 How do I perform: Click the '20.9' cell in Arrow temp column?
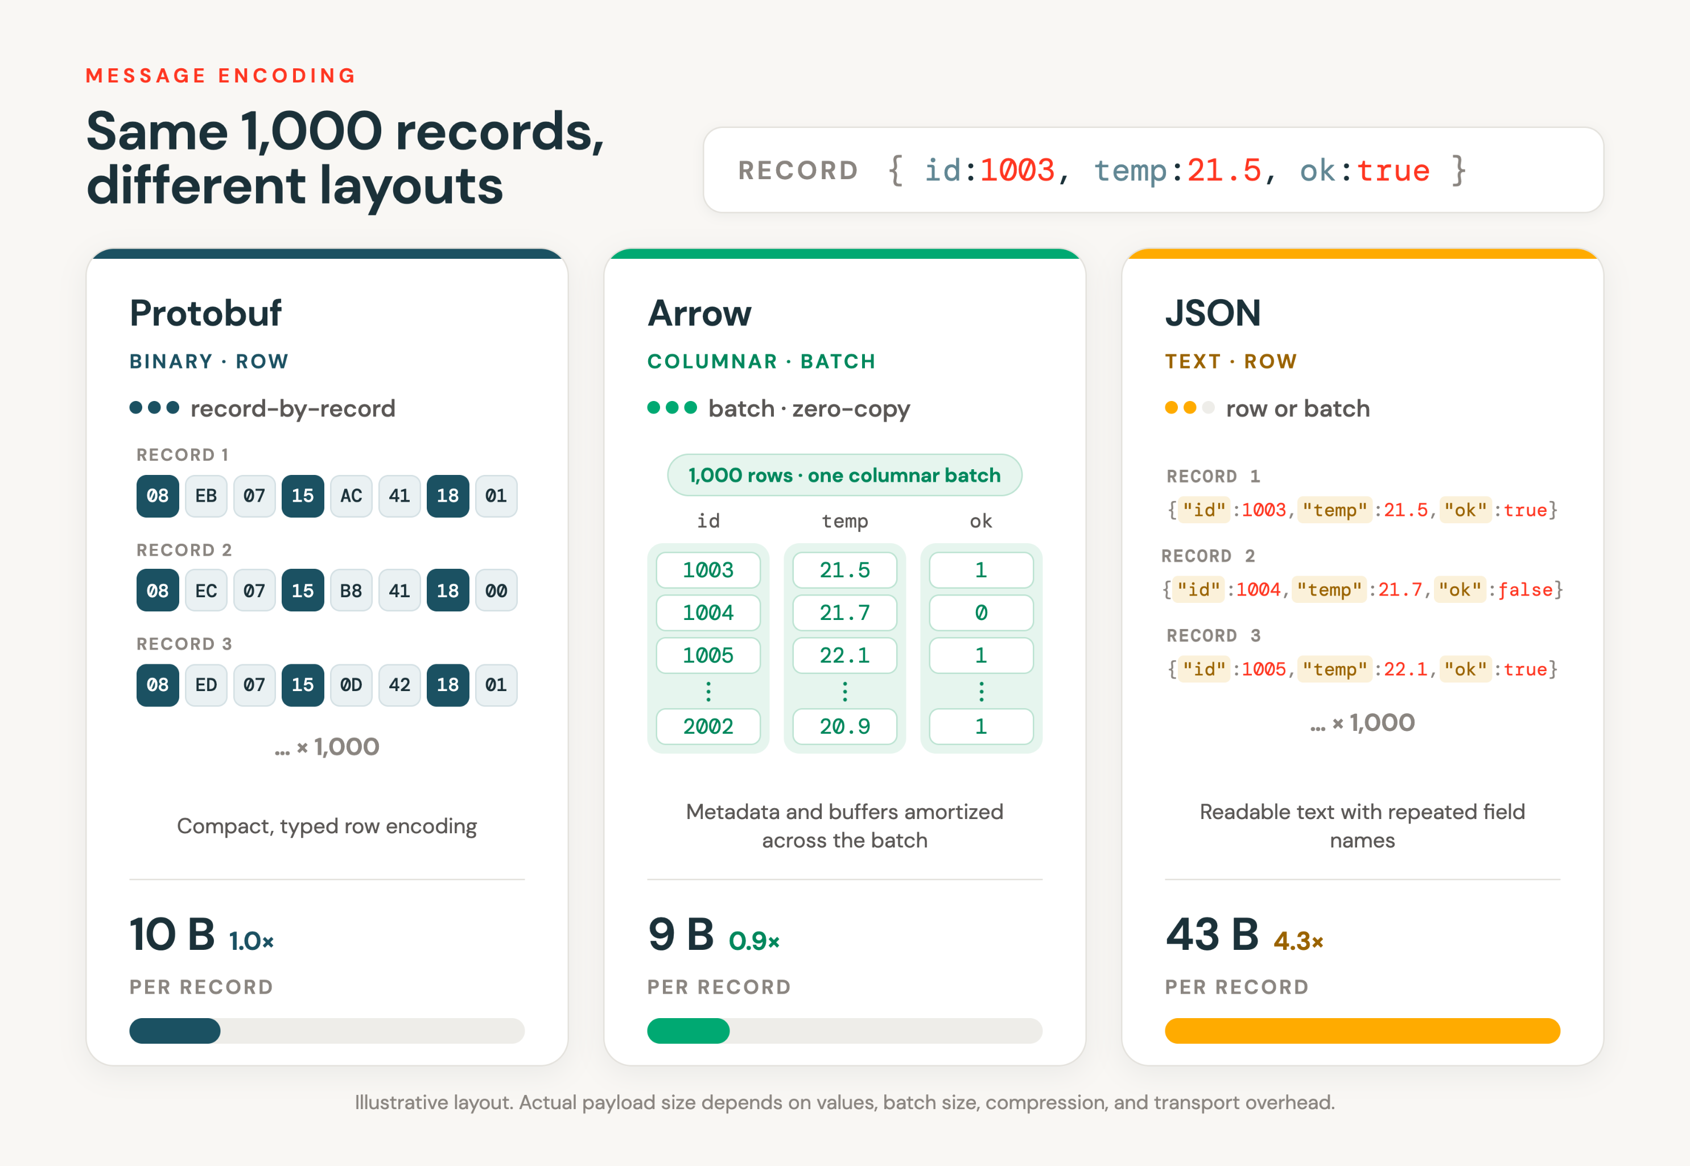click(x=844, y=726)
